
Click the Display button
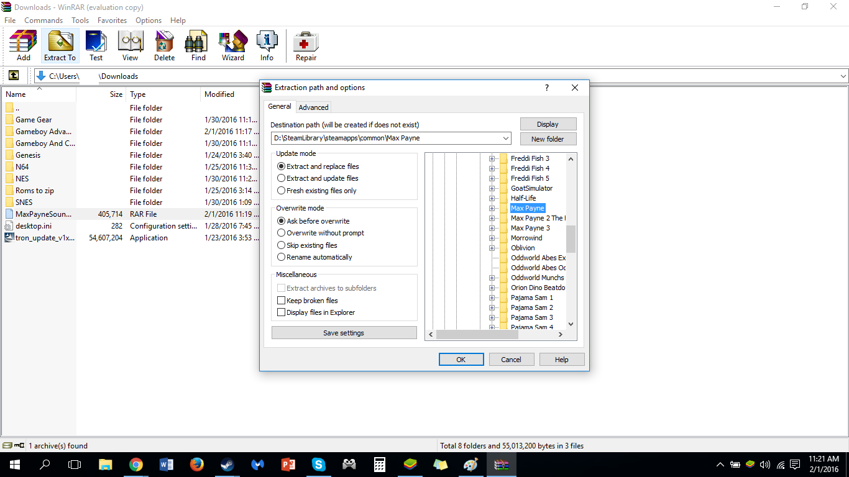point(548,124)
